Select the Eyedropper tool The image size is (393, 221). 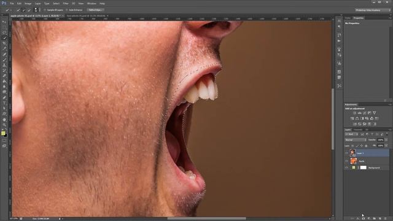tap(4, 48)
